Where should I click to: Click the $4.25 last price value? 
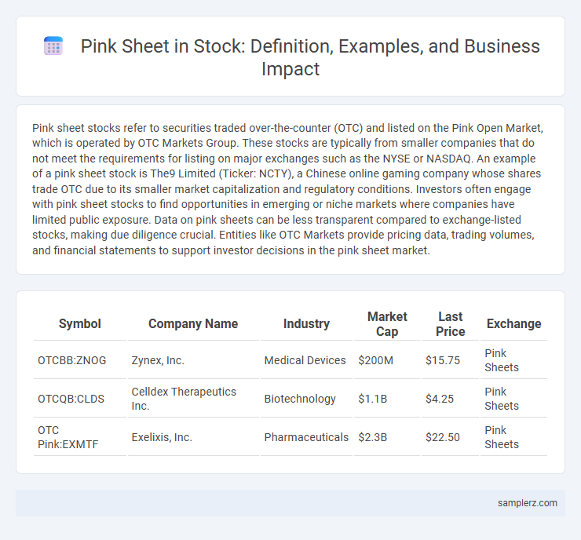pos(440,399)
